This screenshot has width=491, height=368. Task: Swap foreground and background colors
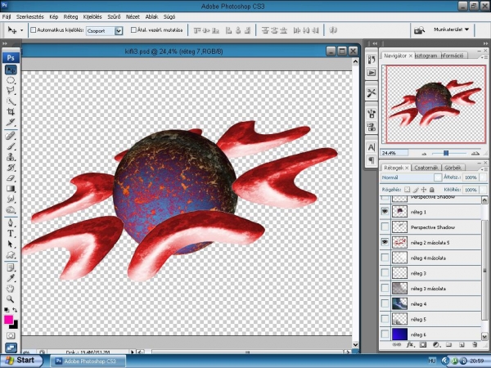click(15, 310)
